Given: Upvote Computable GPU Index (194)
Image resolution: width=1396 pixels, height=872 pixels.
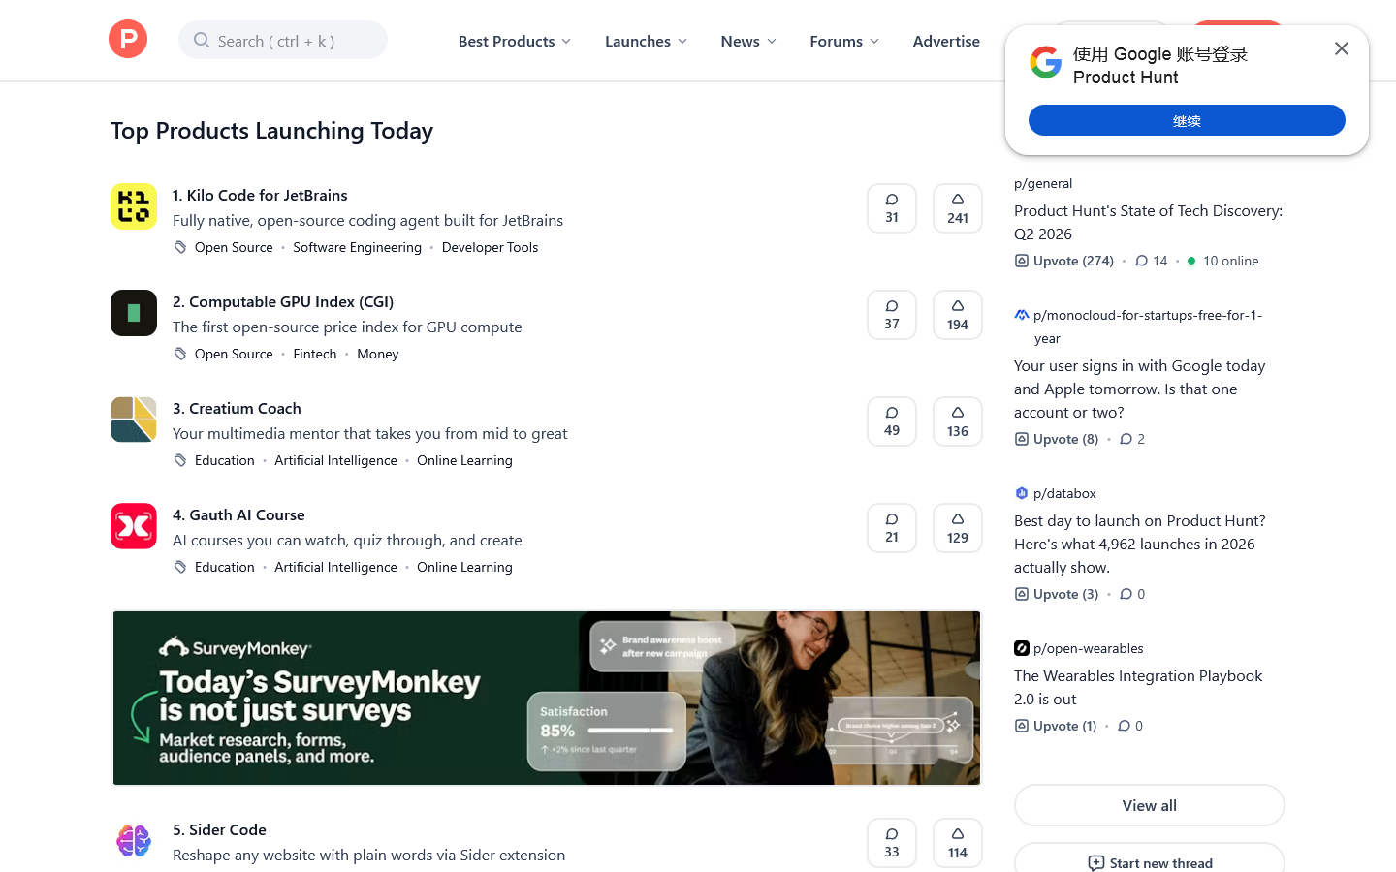Looking at the screenshot, I should (958, 315).
